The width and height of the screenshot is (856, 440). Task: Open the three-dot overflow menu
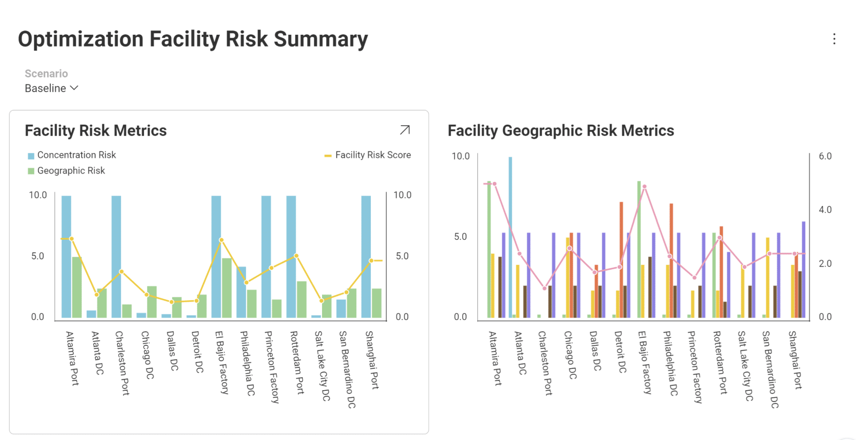click(x=834, y=39)
